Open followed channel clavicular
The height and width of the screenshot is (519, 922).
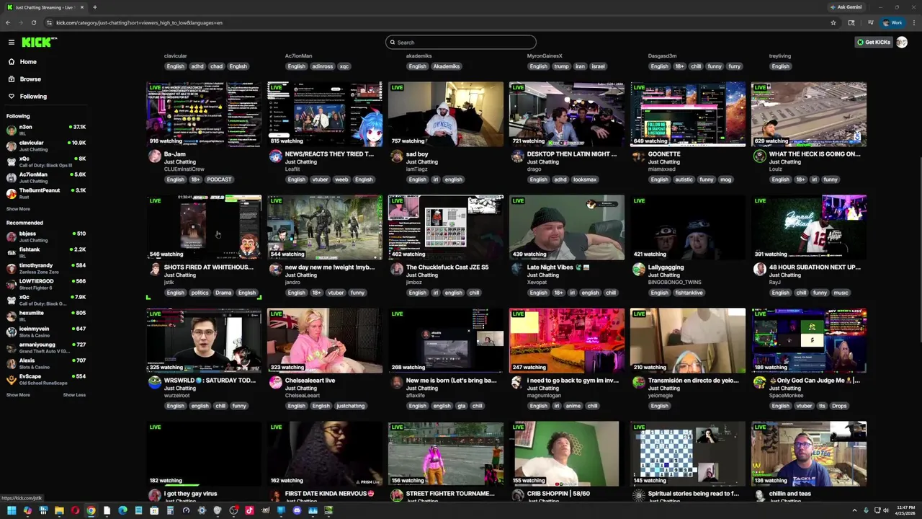pyautogui.click(x=46, y=146)
